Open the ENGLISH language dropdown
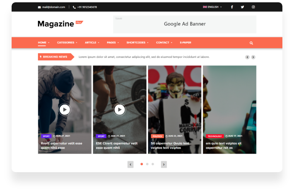This screenshot has height=193, width=294. point(212,7)
